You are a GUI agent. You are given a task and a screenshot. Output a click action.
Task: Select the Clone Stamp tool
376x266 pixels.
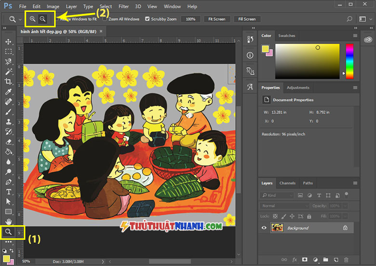pos(8,122)
